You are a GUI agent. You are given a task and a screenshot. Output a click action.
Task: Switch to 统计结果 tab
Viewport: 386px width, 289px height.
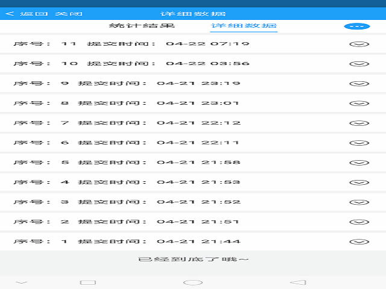tap(142, 26)
